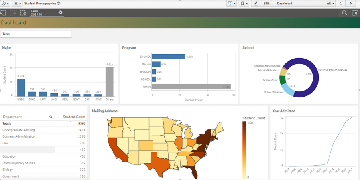Open the selections tool
The width and height of the screenshot is (360, 180).
[355, 13]
